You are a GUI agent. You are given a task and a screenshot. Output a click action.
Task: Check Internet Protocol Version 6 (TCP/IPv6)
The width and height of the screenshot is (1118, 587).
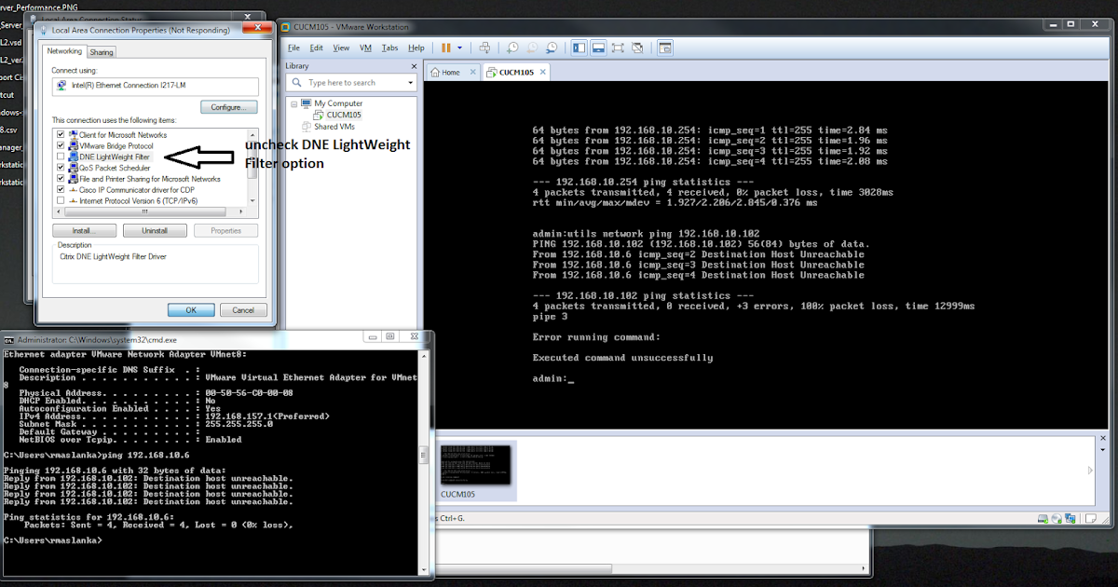pyautogui.click(x=60, y=198)
